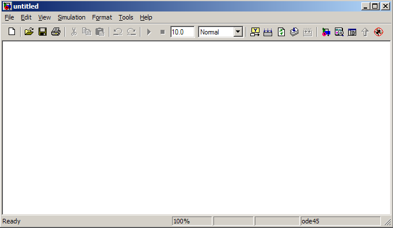Click the Incremental build icon

click(268, 32)
